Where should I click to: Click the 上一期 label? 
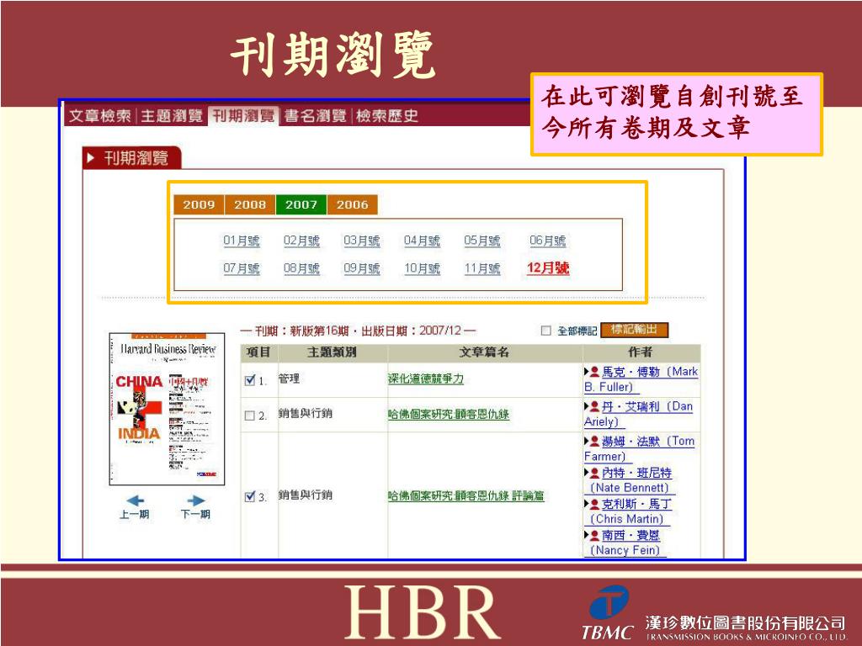135,514
